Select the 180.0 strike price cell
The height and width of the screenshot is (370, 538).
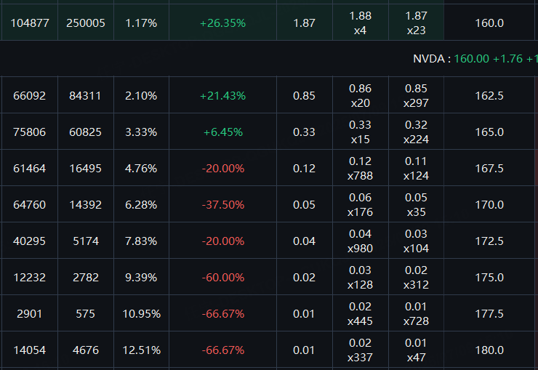[489, 350]
